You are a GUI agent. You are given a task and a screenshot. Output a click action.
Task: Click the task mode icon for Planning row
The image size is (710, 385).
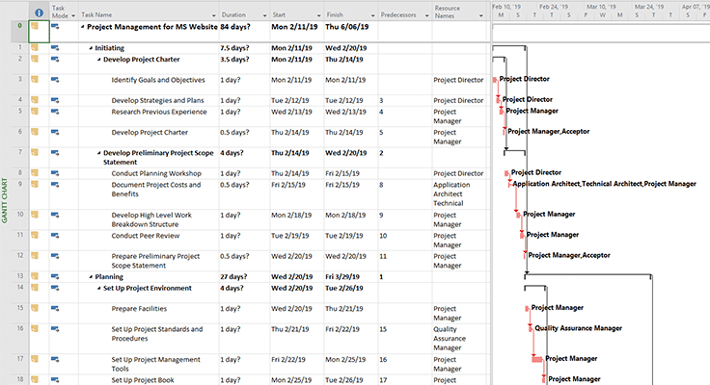pos(55,276)
